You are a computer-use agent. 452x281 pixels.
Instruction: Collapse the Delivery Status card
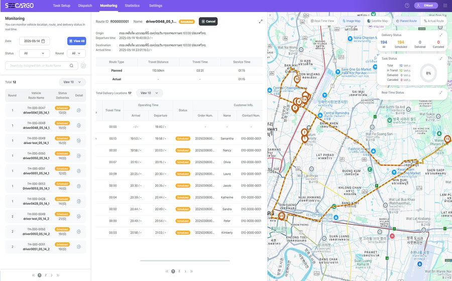coord(441,35)
